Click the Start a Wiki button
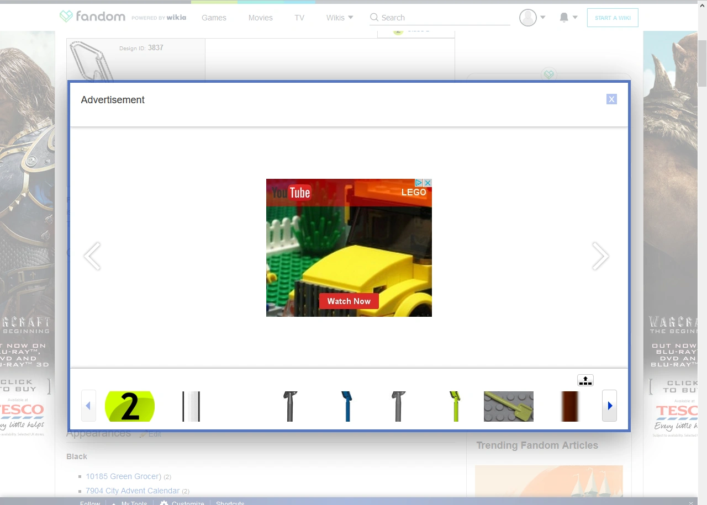This screenshot has height=505, width=707. click(x=612, y=18)
